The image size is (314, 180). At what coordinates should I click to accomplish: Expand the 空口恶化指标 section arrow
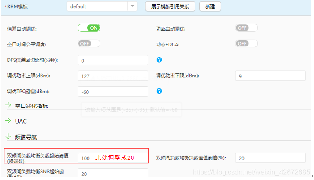click(x=8, y=105)
